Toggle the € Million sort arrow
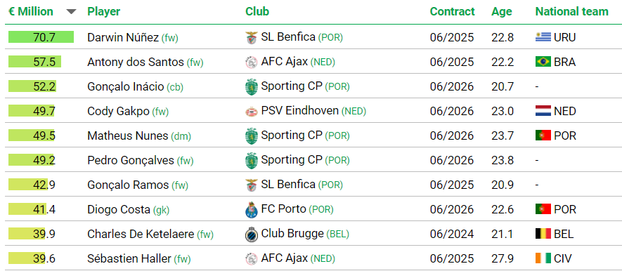 [71, 12]
